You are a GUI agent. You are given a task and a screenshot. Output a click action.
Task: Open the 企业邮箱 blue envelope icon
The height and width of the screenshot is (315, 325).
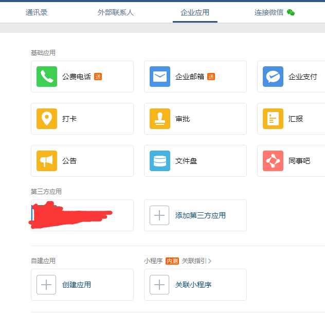tap(160, 77)
